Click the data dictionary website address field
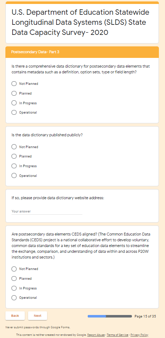Viewport: 165px width, 338px height. [47, 211]
